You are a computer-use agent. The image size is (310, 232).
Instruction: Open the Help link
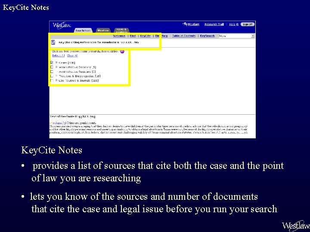coord(234,24)
